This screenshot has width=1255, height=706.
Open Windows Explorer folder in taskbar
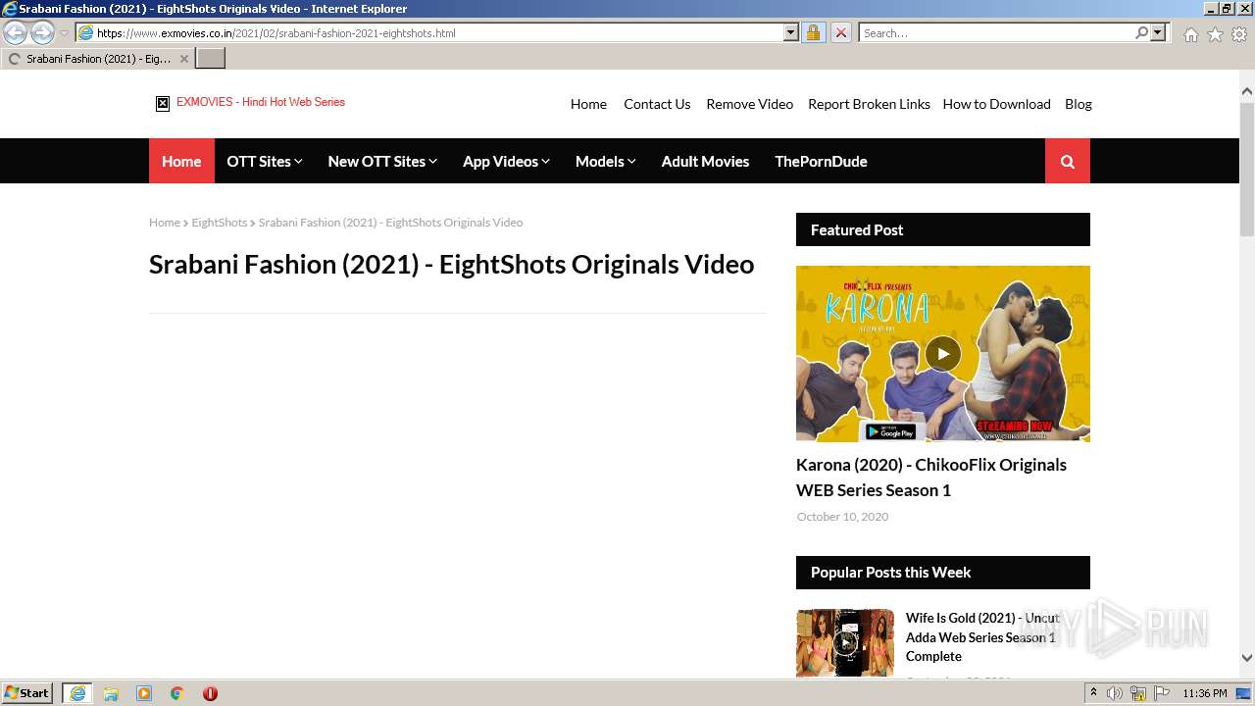[x=111, y=693]
